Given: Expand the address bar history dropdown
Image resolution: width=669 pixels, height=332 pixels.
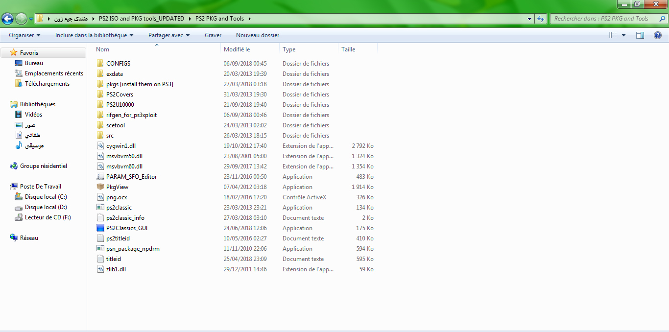Looking at the screenshot, I should click(x=530, y=19).
